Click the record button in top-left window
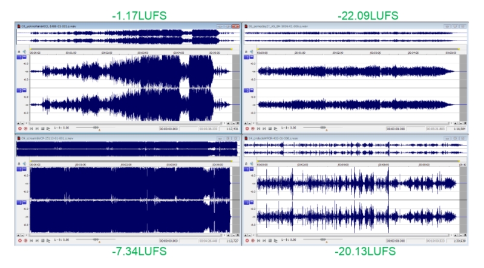This screenshot has height=268, width=484. tap(19, 129)
